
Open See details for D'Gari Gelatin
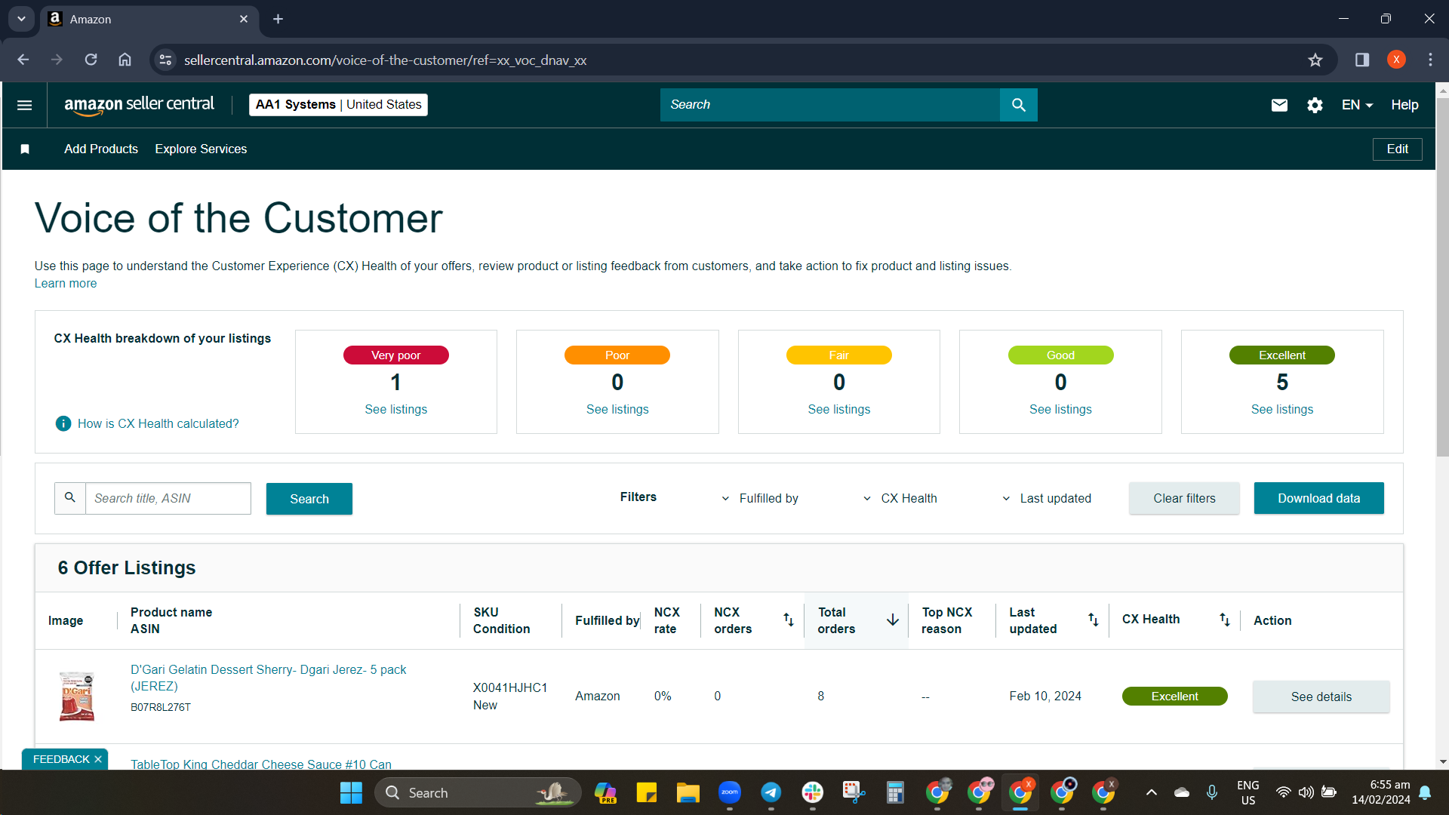point(1321,697)
